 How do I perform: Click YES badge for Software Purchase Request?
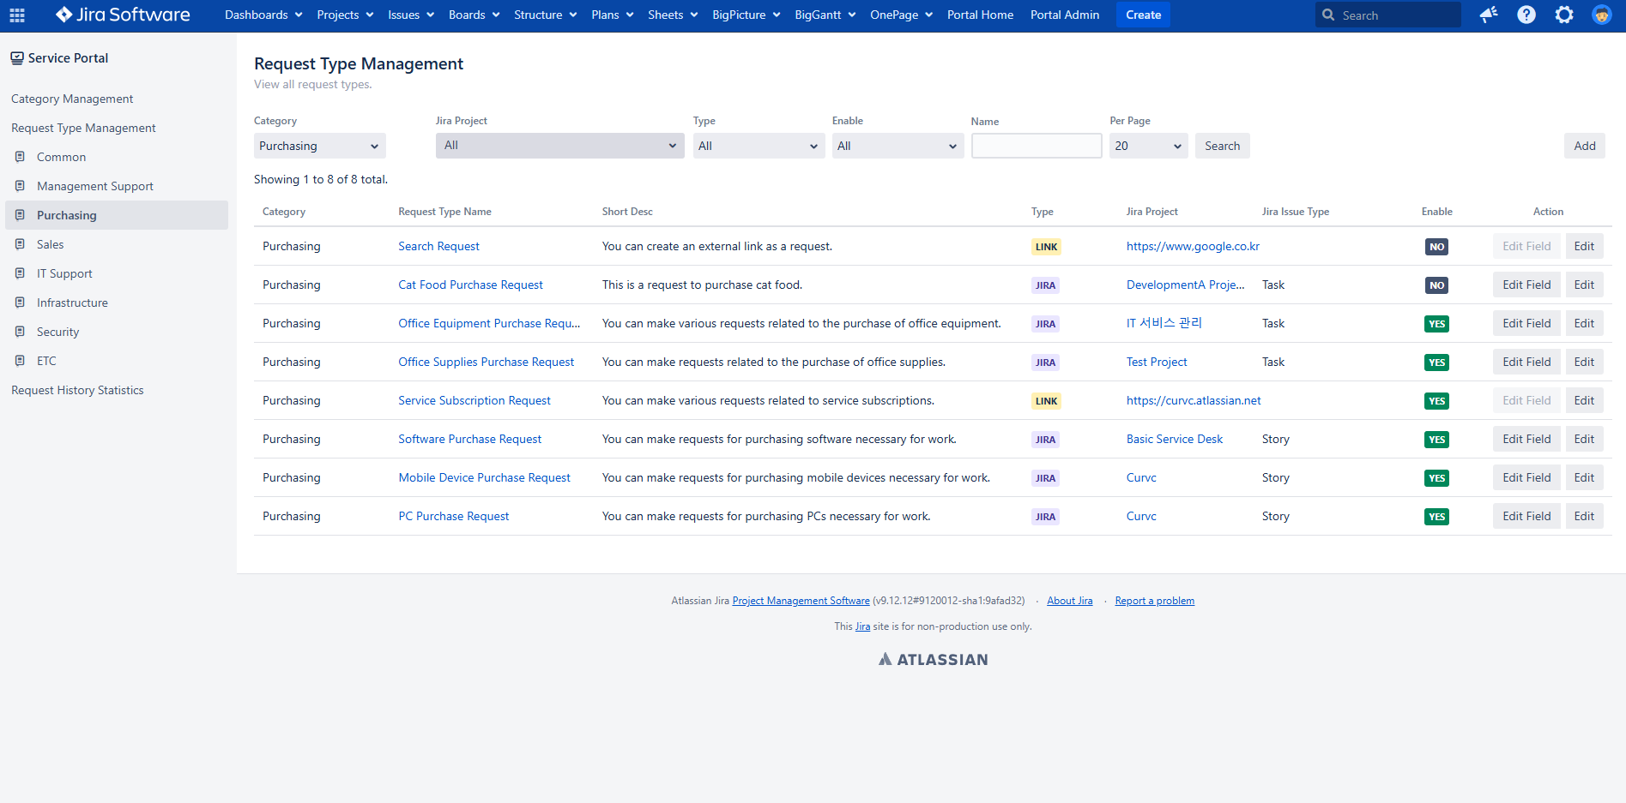(1436, 440)
